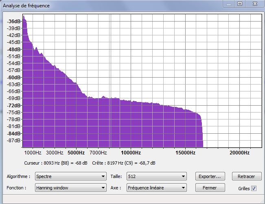
Task: Open the Taille dropdown set to 512
Action: [156, 176]
